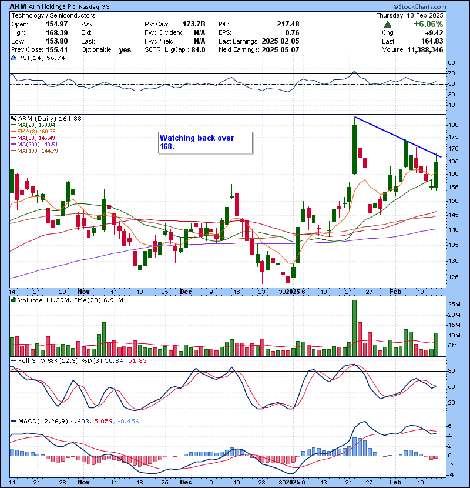The image size is (470, 488).
Task: Click the MACD(12,26,9) indicator label
Action: point(43,422)
